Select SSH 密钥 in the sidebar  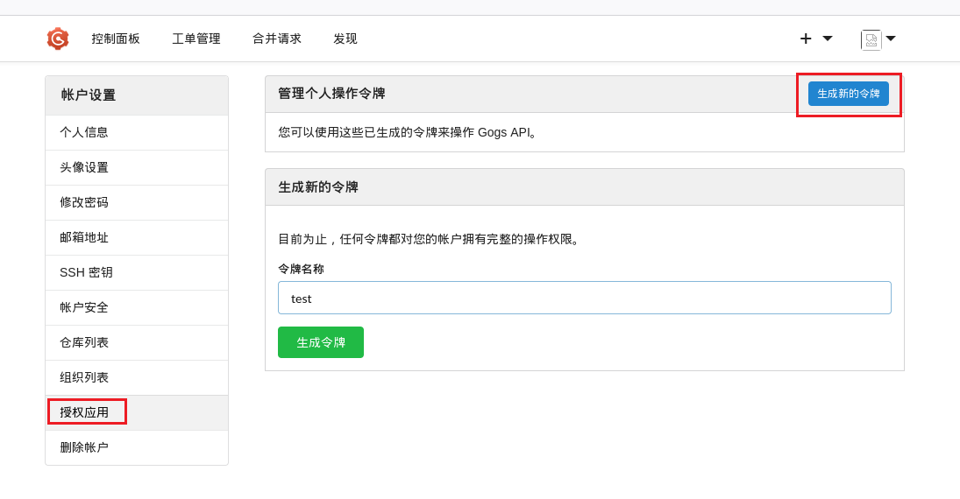[x=86, y=272]
